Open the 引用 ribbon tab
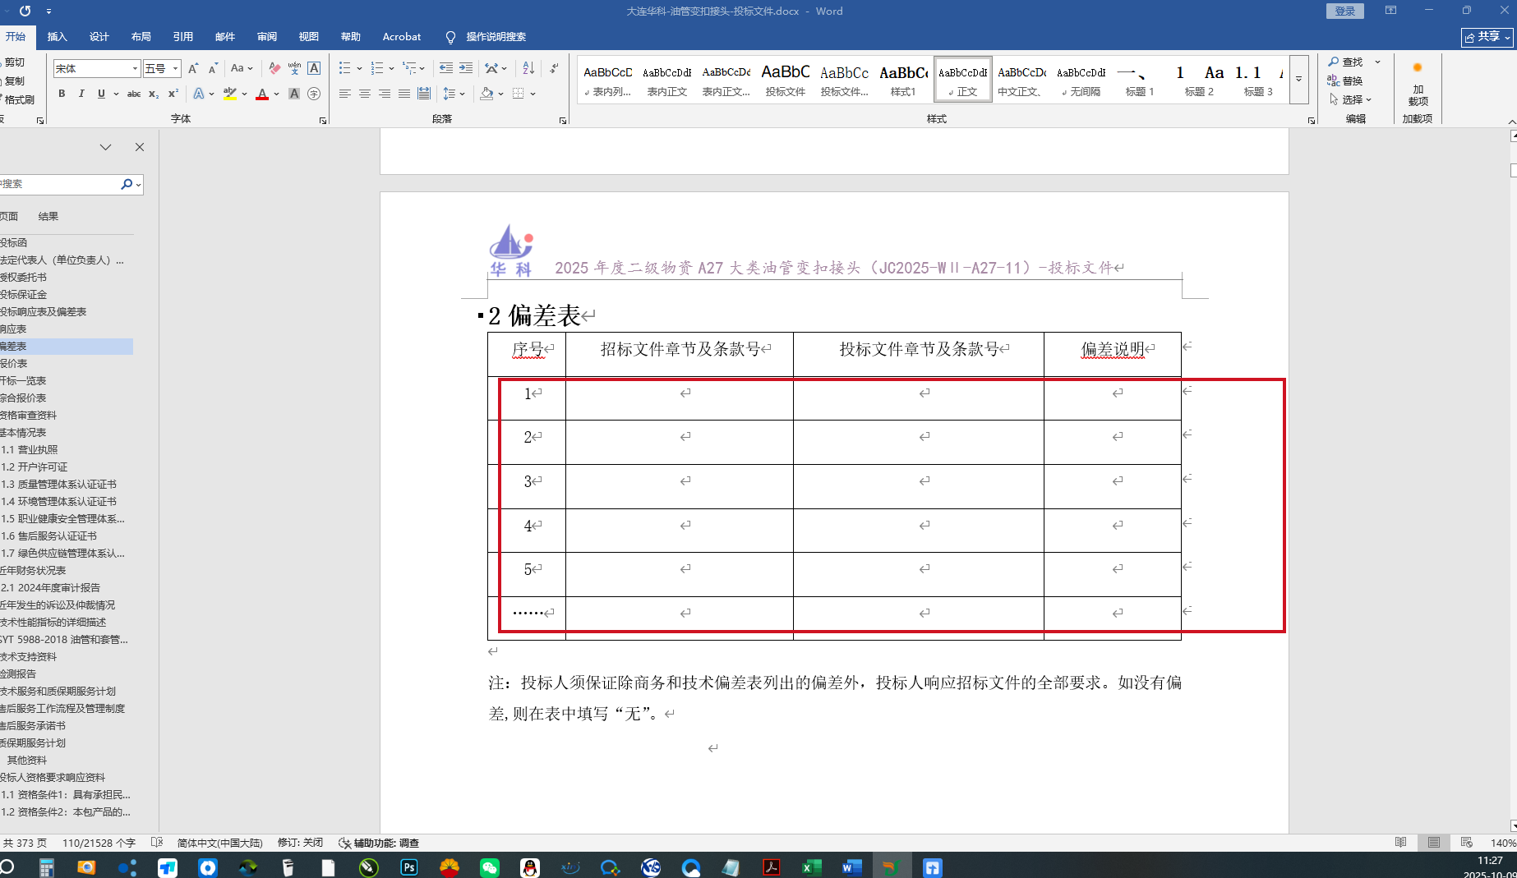1517x878 pixels. (x=183, y=37)
